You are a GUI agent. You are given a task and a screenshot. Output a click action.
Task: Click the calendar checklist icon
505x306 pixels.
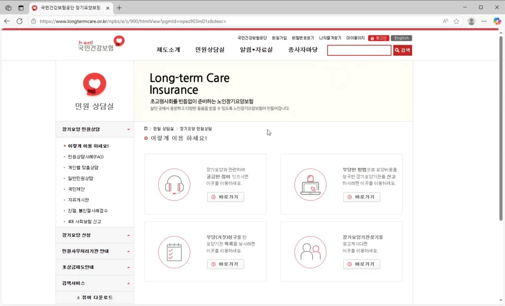pyautogui.click(x=174, y=252)
